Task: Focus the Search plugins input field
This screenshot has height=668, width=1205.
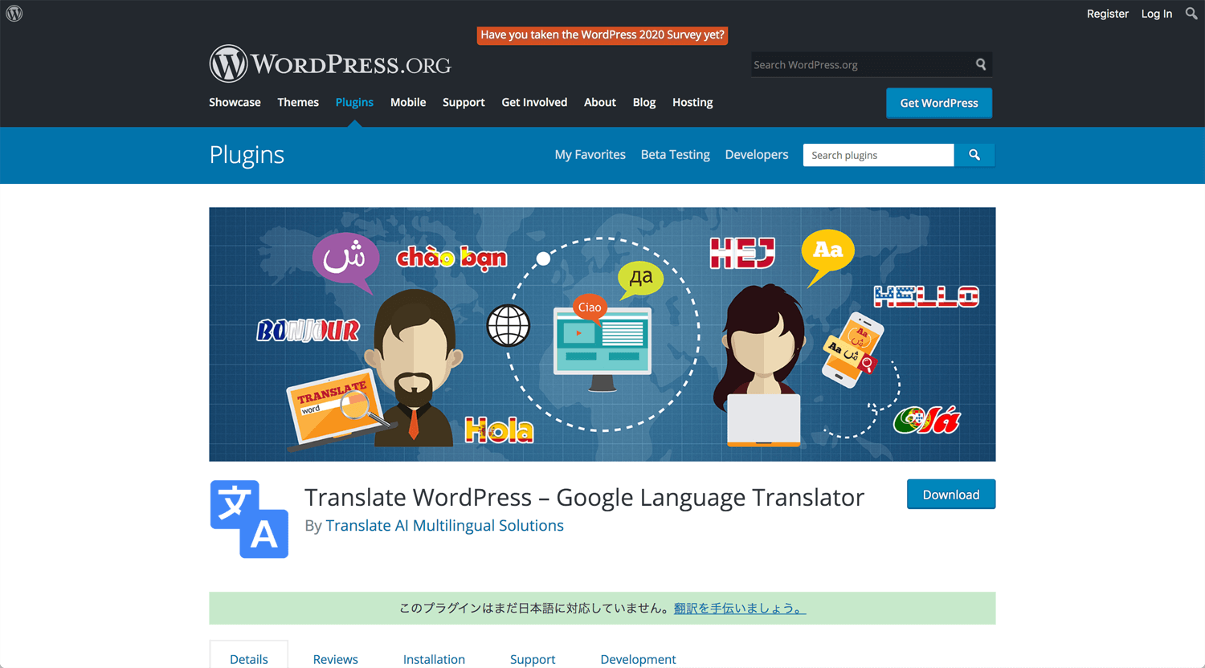Action: click(878, 155)
